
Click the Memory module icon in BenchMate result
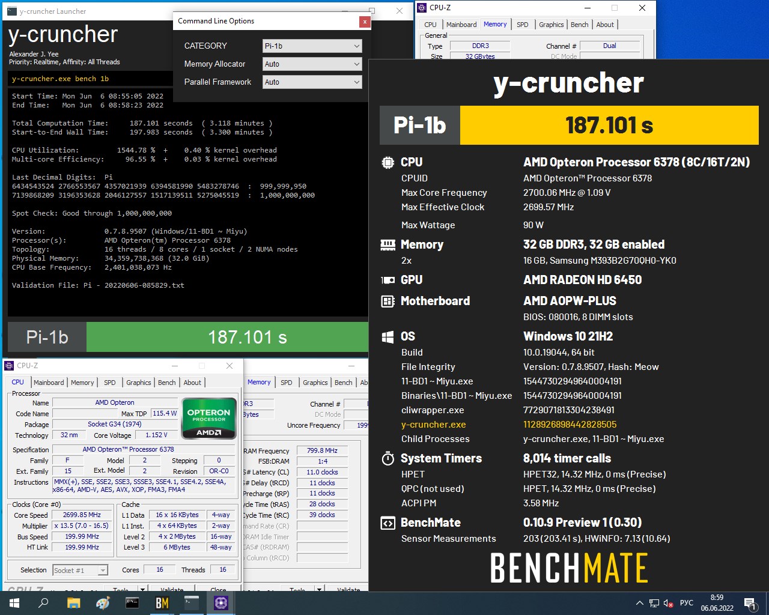click(x=388, y=244)
